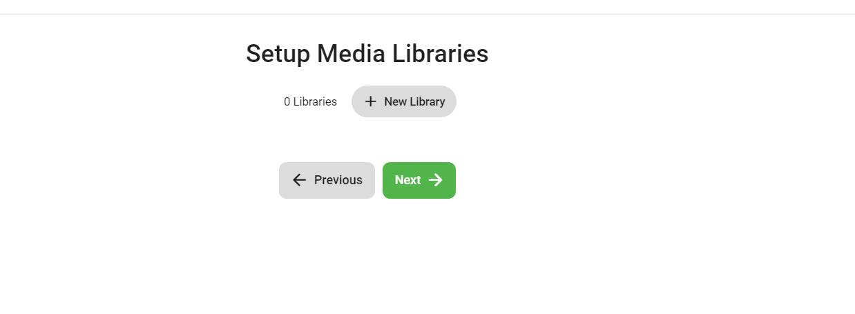Click the rounded gray New Library pill

pos(404,101)
